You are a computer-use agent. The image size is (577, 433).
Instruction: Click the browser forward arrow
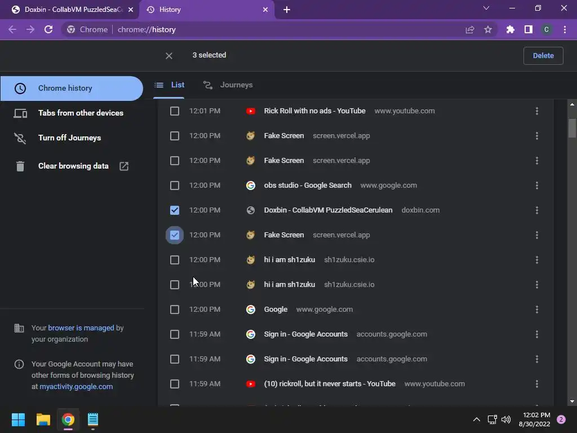coord(30,29)
